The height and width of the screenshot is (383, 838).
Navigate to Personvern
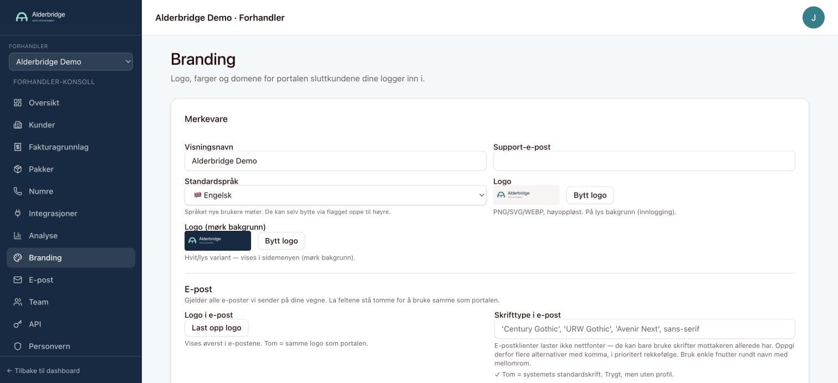pyautogui.click(x=71, y=346)
